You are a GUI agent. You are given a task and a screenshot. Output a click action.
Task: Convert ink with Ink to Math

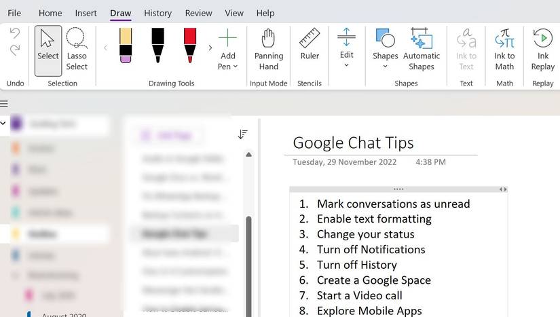click(x=504, y=50)
